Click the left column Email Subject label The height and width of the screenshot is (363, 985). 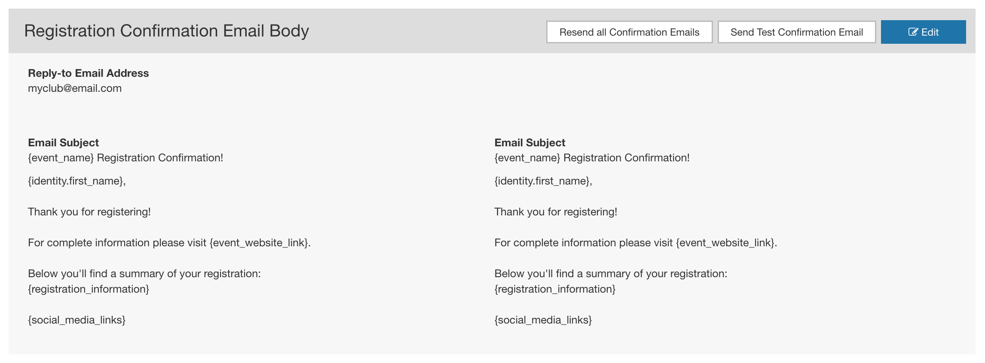(x=63, y=142)
